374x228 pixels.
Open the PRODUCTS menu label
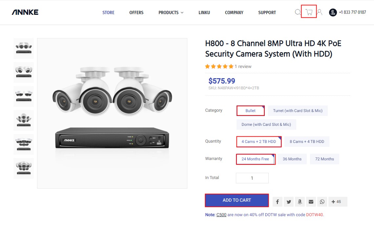click(168, 13)
